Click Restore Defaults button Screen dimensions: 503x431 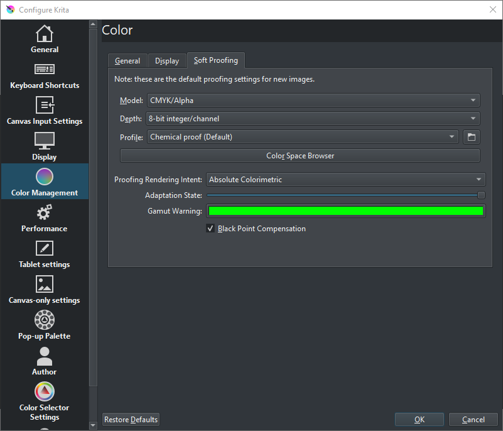131,420
